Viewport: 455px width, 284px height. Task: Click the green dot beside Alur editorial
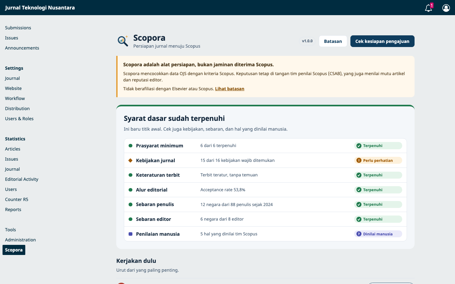[130, 190]
